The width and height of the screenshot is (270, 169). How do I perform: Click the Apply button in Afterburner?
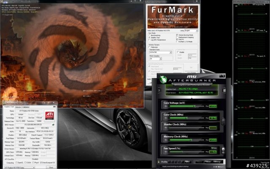click(200, 162)
